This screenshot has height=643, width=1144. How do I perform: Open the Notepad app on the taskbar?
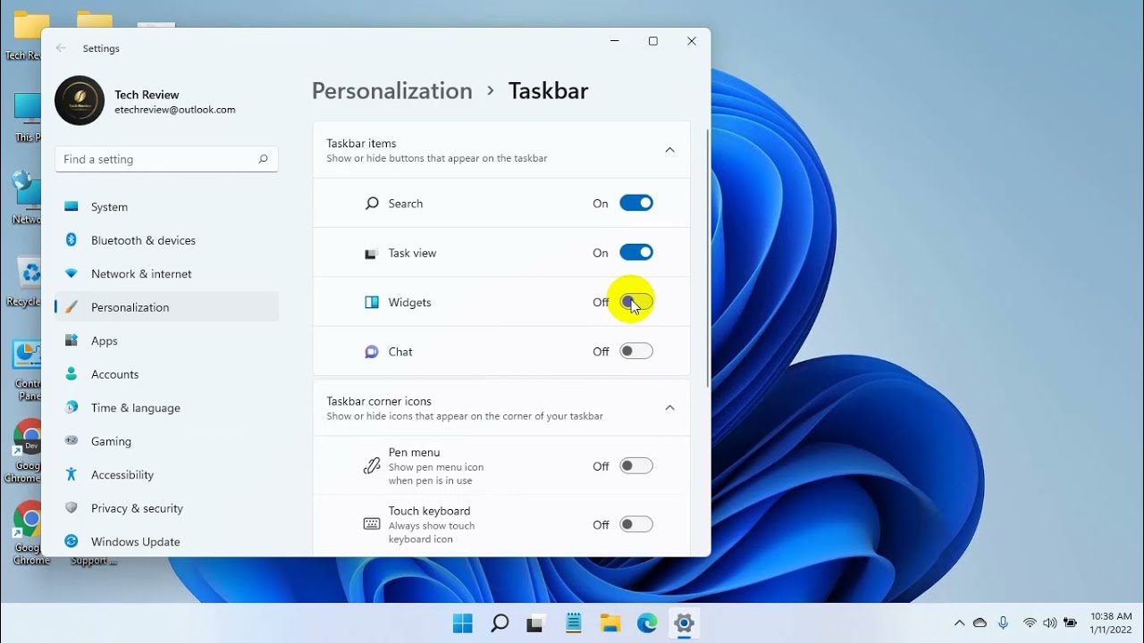573,623
